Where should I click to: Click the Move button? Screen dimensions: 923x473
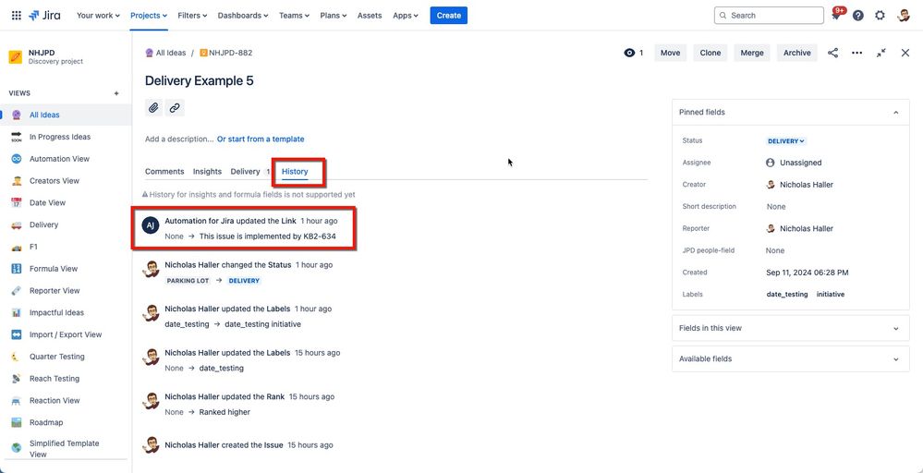tap(671, 53)
